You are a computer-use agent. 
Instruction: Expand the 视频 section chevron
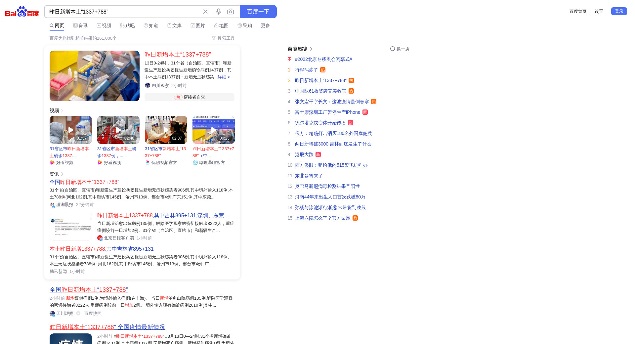point(62,110)
